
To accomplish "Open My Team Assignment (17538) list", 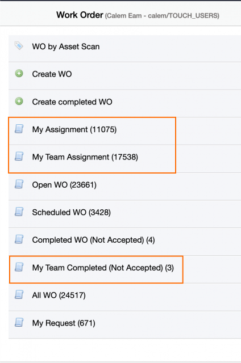I will coord(125,159).
